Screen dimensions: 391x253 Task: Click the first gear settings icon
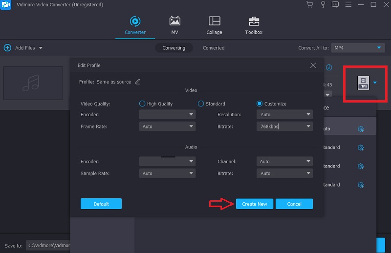361,129
